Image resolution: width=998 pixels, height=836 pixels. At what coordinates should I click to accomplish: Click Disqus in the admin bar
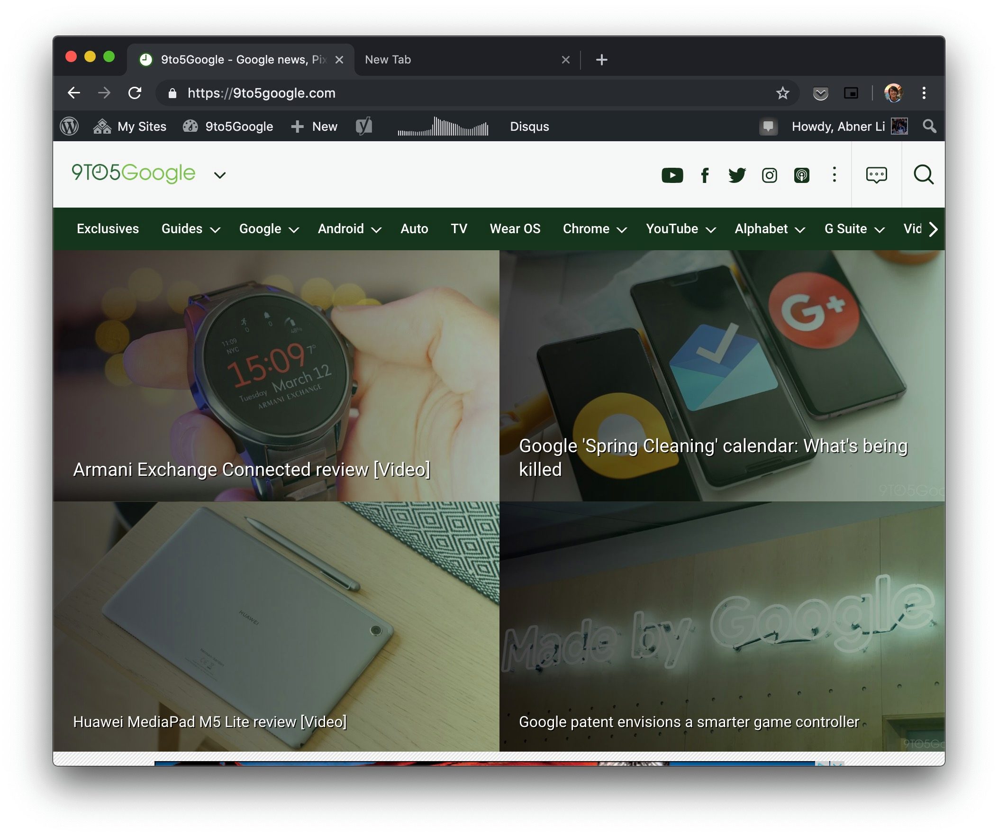click(529, 127)
